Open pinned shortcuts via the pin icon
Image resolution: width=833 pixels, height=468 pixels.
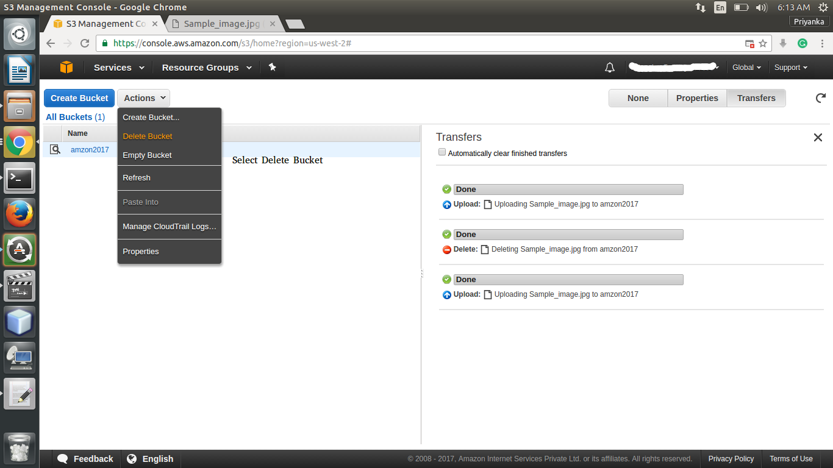[x=272, y=67]
